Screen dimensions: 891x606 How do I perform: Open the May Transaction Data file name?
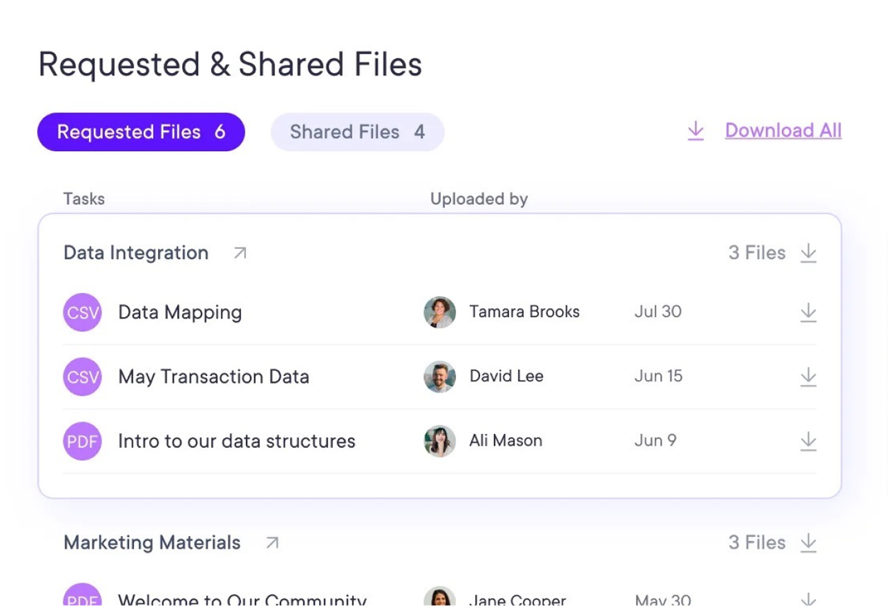[214, 377]
